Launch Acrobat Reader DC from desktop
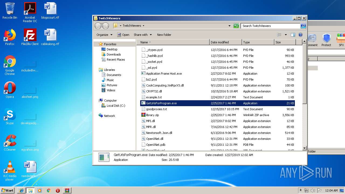345x194 pixels. tap(30, 12)
